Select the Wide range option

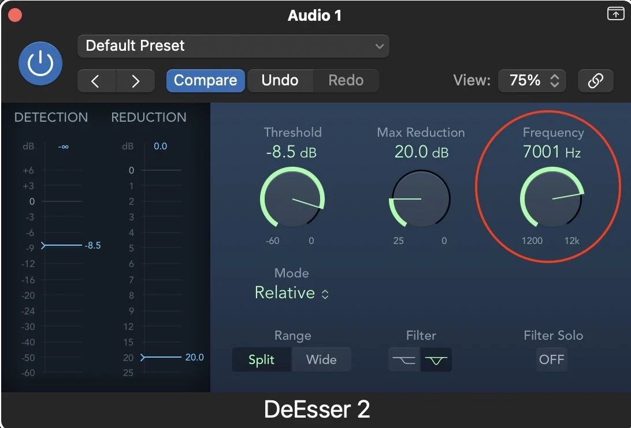coord(321,359)
